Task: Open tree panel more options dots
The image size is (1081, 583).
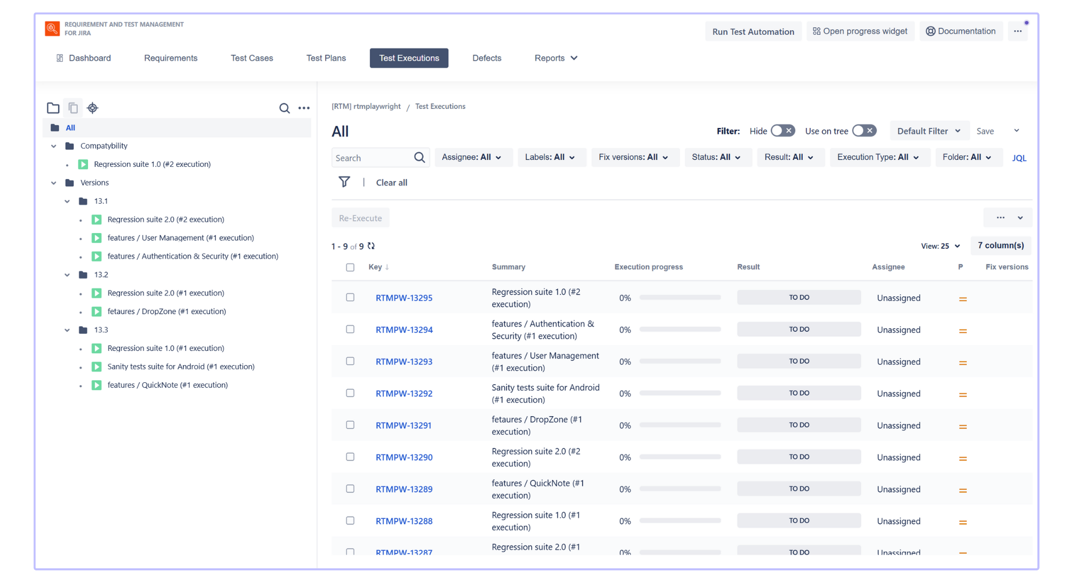Action: coord(304,108)
